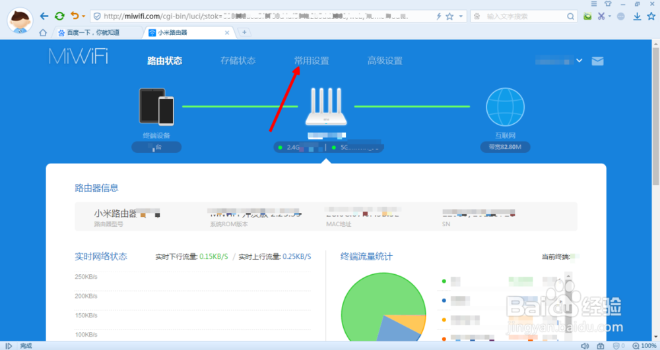Click the 250KB/s axis label
Screen dimensions: 660x350
[x=86, y=277]
